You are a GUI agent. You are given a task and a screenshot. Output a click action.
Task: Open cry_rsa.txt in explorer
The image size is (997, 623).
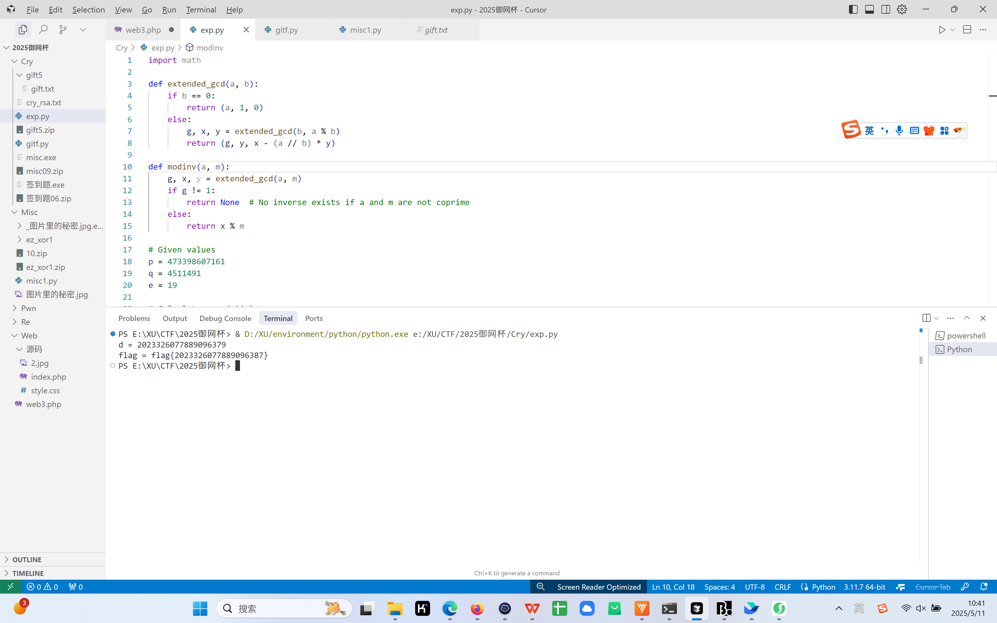coord(53,102)
